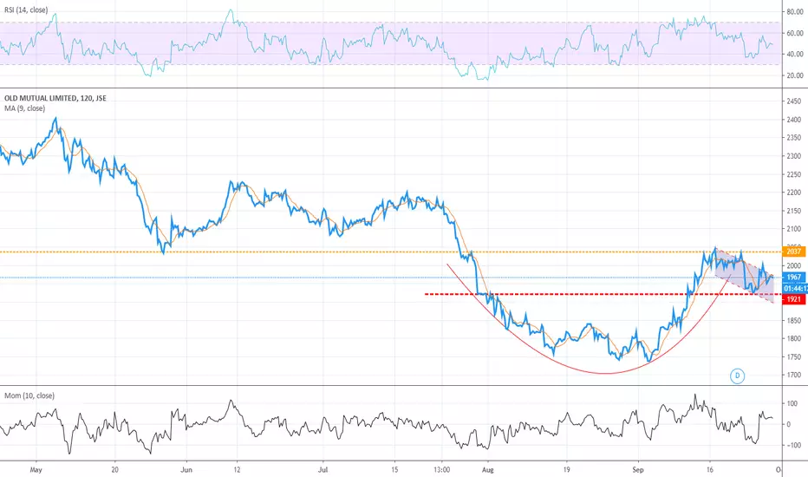Select the shaded descending channel drawing
This screenshot has width=808, height=477.
click(x=744, y=276)
